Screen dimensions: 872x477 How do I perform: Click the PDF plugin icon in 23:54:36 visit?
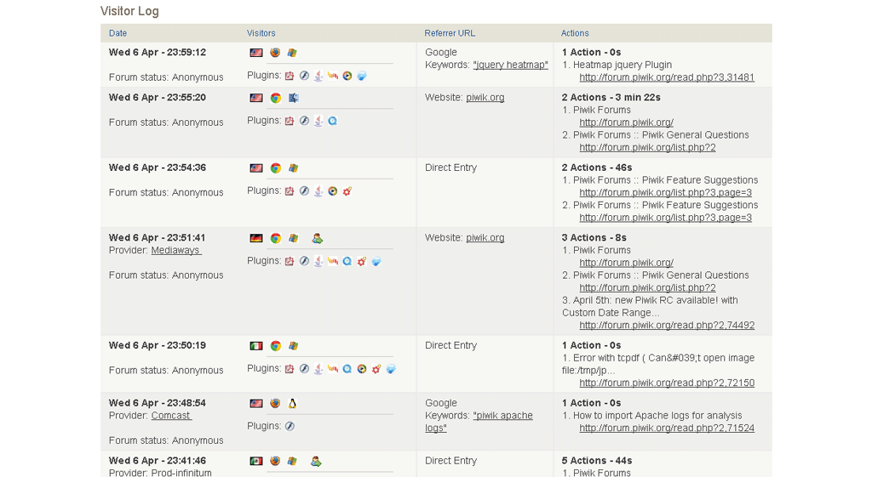click(290, 191)
